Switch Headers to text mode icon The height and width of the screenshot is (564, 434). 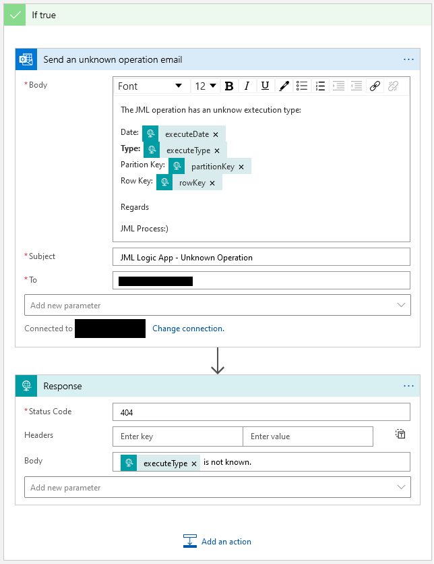click(x=400, y=434)
